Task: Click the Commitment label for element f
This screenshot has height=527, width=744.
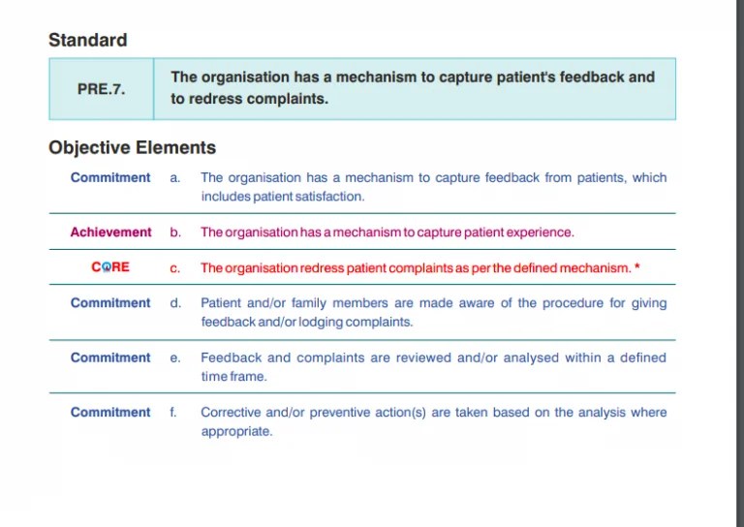Action: point(110,412)
